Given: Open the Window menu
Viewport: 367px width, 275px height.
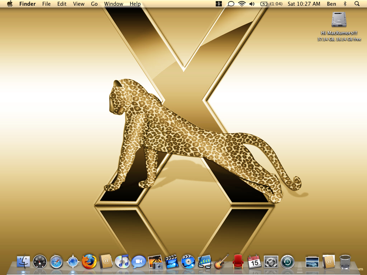Looking at the screenshot, I should 114,4.
